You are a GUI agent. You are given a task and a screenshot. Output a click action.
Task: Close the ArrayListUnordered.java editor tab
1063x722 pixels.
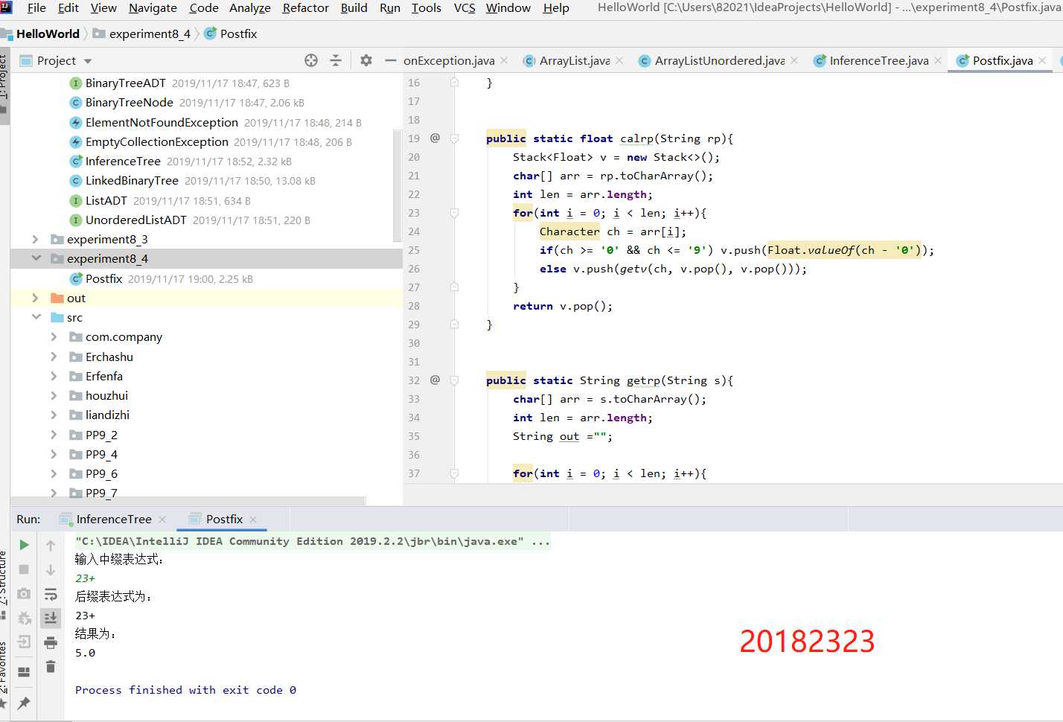(794, 60)
